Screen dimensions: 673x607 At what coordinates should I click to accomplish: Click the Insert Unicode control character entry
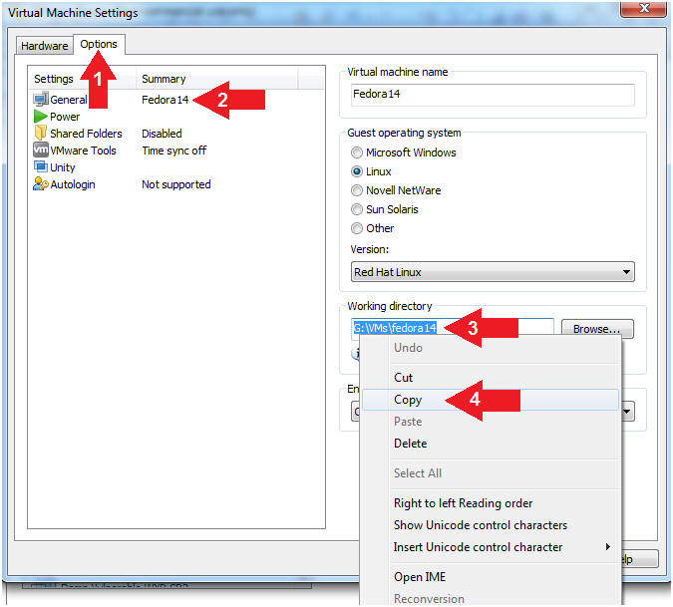pos(491,547)
